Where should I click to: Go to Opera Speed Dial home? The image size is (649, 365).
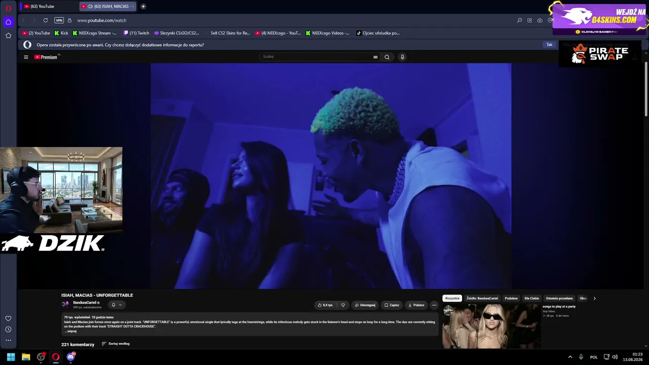point(8,22)
